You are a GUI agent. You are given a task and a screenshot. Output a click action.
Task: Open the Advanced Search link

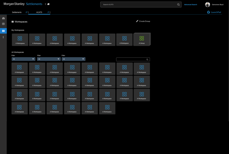click(190, 4)
